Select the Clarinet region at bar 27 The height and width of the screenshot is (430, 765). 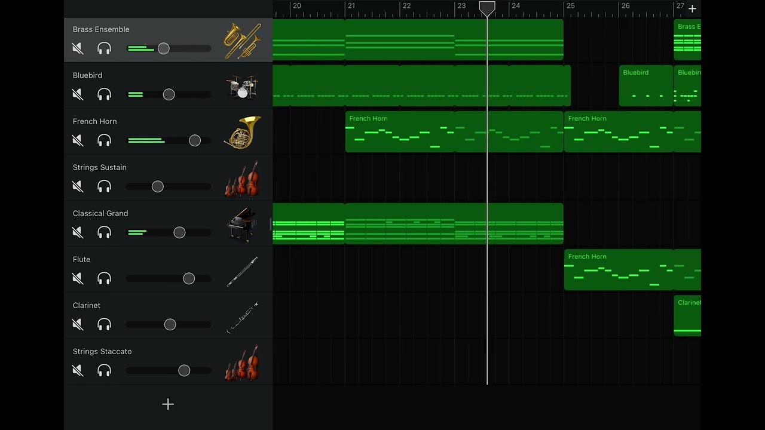coord(687,315)
